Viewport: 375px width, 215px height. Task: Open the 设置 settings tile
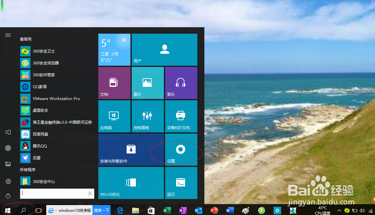tap(181, 150)
